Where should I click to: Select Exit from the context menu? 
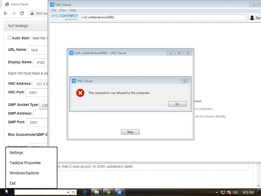[x=13, y=183]
